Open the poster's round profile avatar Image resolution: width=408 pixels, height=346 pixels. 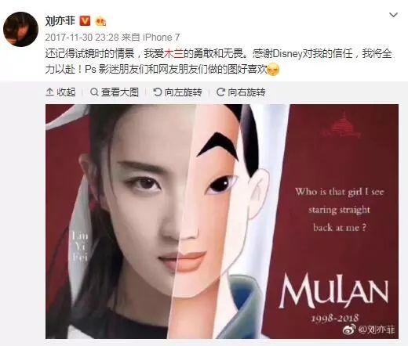(x=20, y=29)
